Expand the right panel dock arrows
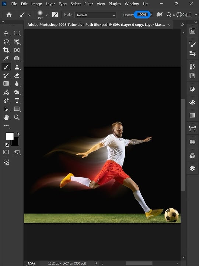 coord(196,22)
